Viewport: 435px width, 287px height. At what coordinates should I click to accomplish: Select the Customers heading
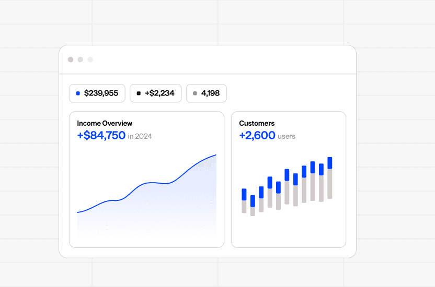(257, 123)
